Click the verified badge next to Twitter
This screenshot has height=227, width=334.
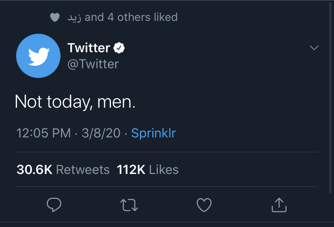pyautogui.click(x=119, y=48)
